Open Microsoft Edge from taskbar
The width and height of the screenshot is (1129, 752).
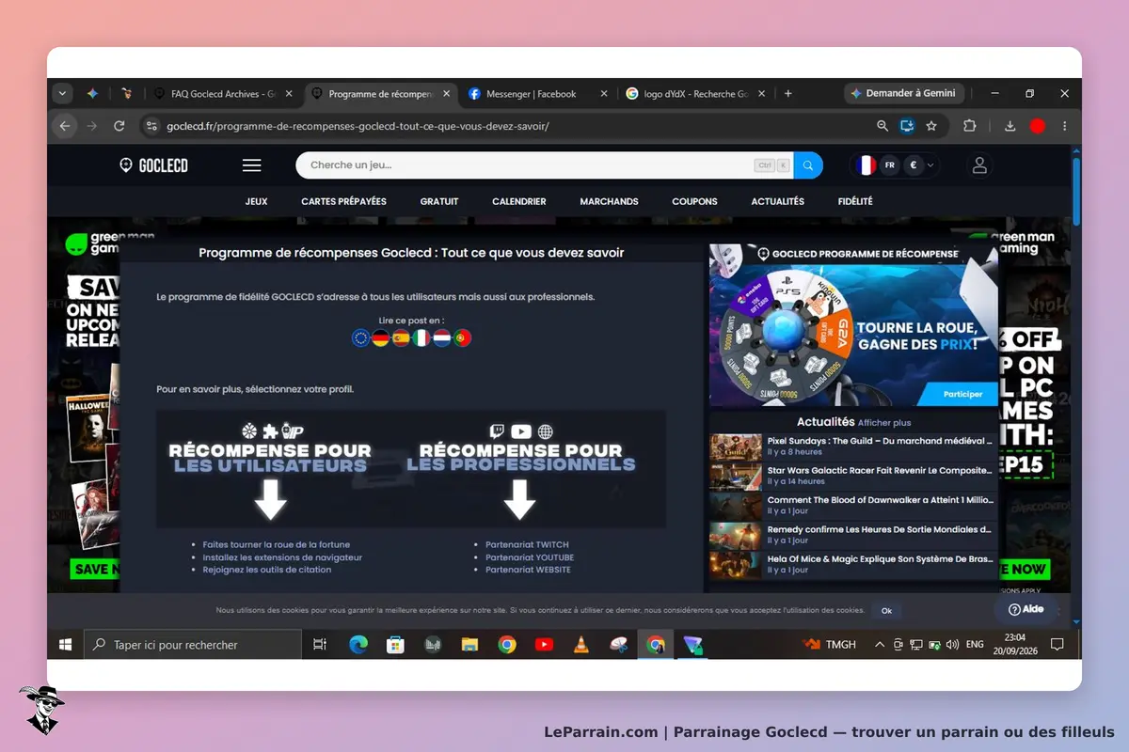[x=358, y=645]
